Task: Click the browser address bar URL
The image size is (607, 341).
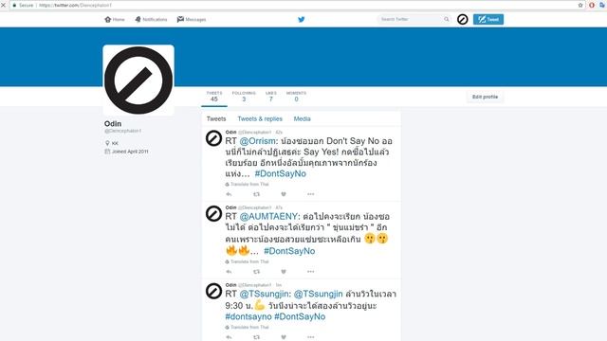Action: point(75,6)
